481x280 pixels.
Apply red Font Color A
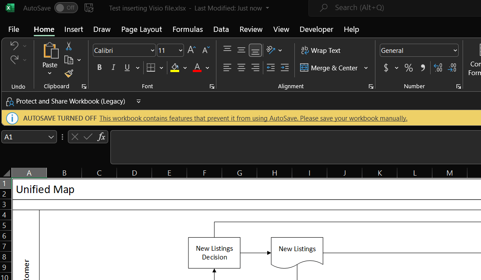tap(197, 68)
